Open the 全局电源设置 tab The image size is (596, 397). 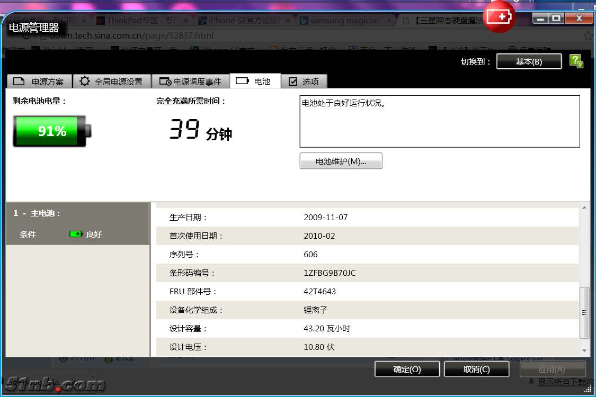click(x=111, y=82)
